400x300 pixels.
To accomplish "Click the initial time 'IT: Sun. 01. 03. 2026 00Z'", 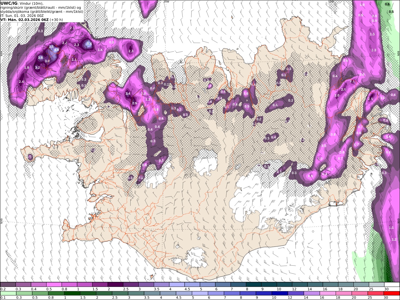I will tap(22, 15).
